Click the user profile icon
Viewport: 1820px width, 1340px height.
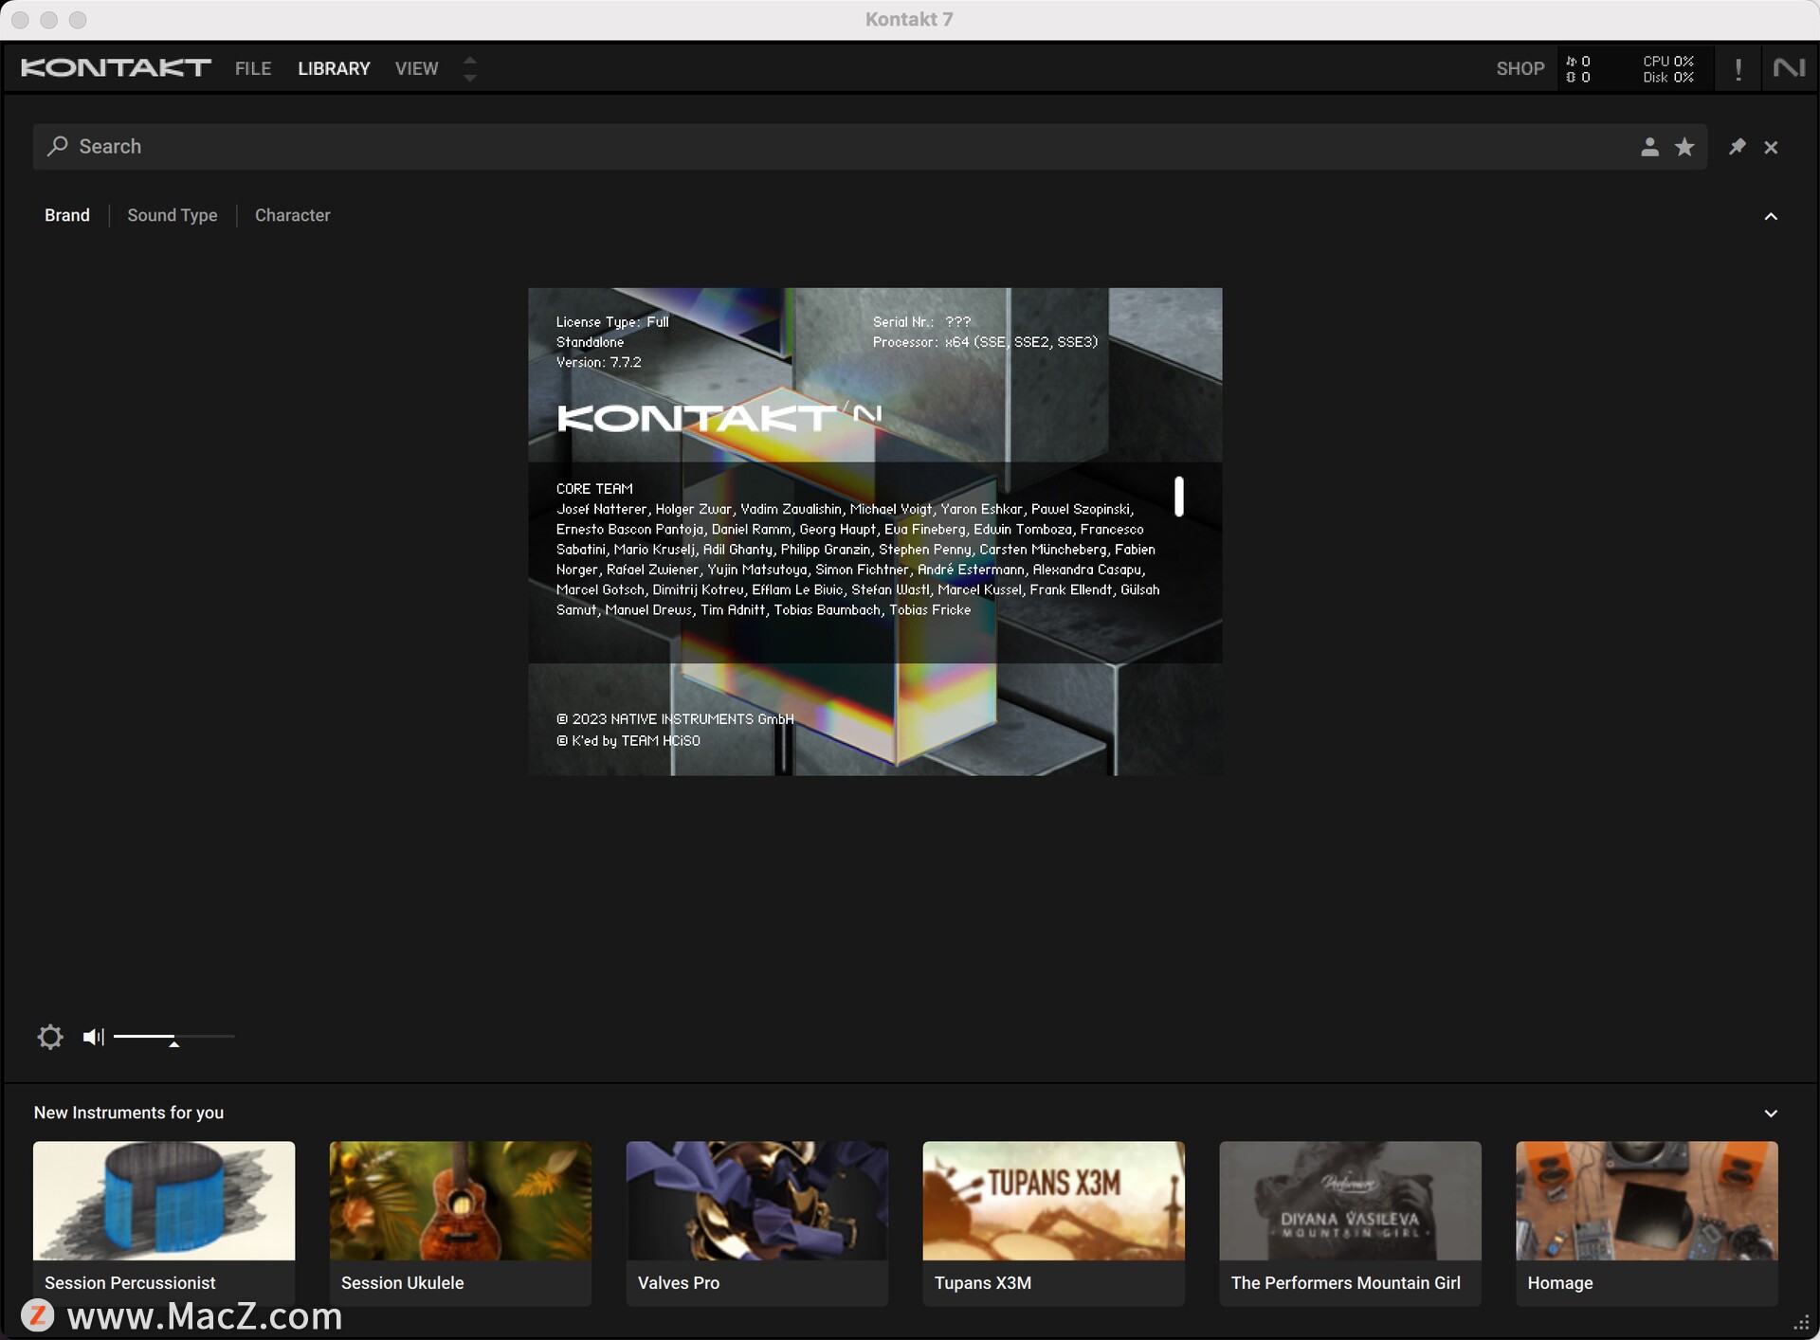pyautogui.click(x=1649, y=145)
